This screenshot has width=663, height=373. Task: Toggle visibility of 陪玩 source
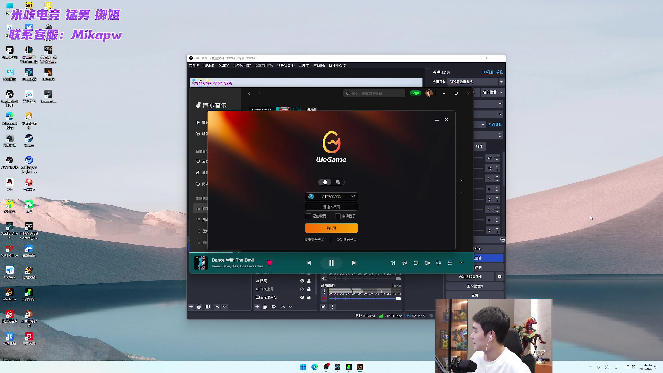click(302, 281)
